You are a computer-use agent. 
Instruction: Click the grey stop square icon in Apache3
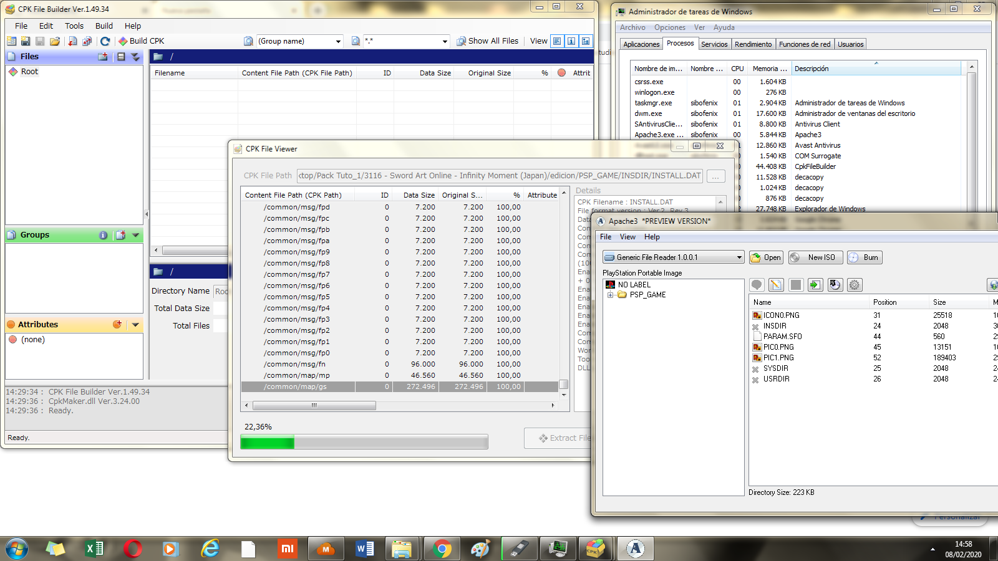[x=796, y=285]
